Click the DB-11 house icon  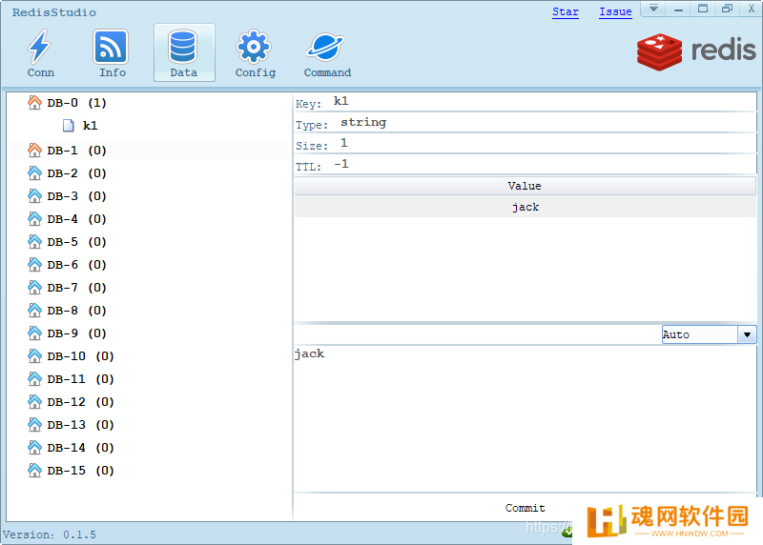click(34, 378)
